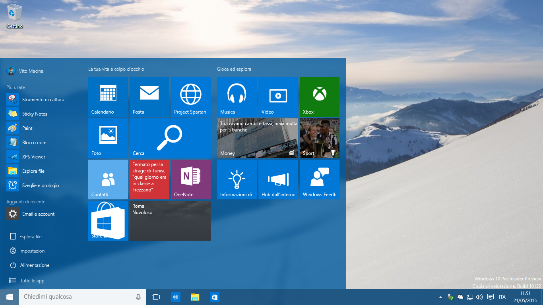Open the red news tile about Tunisi
The image size is (543, 305).
tap(149, 180)
